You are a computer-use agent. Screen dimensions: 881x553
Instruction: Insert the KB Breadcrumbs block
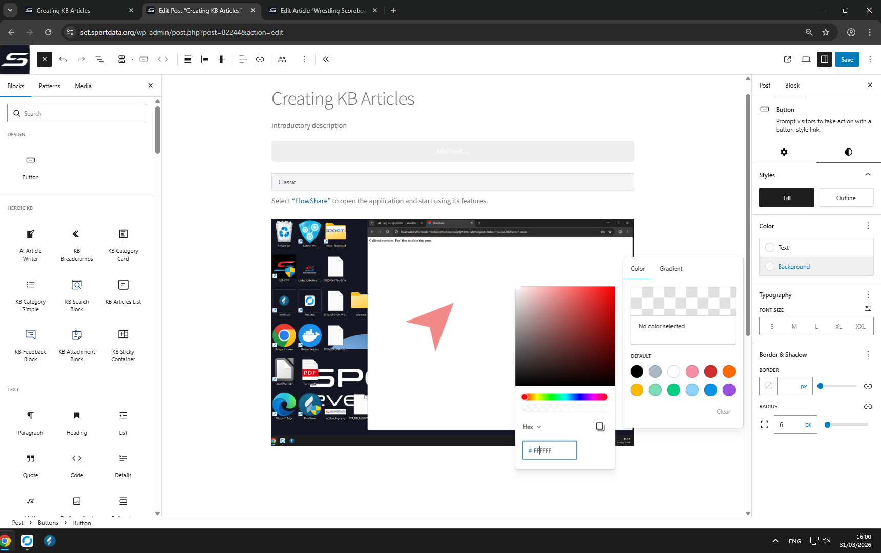coord(76,244)
